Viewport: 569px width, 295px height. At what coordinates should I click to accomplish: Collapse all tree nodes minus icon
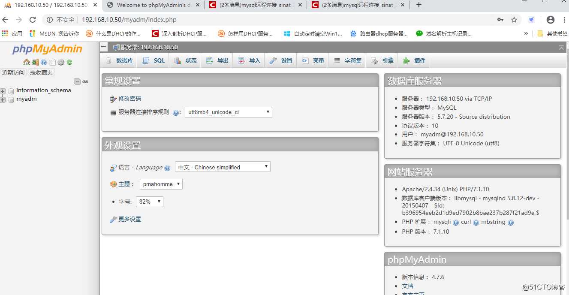coord(77,81)
